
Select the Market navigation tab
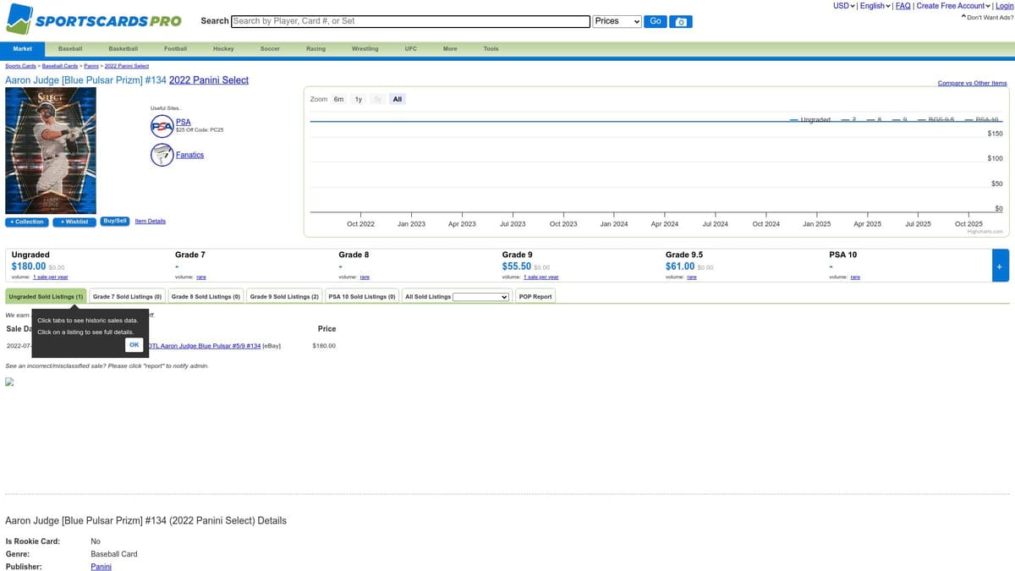click(23, 49)
